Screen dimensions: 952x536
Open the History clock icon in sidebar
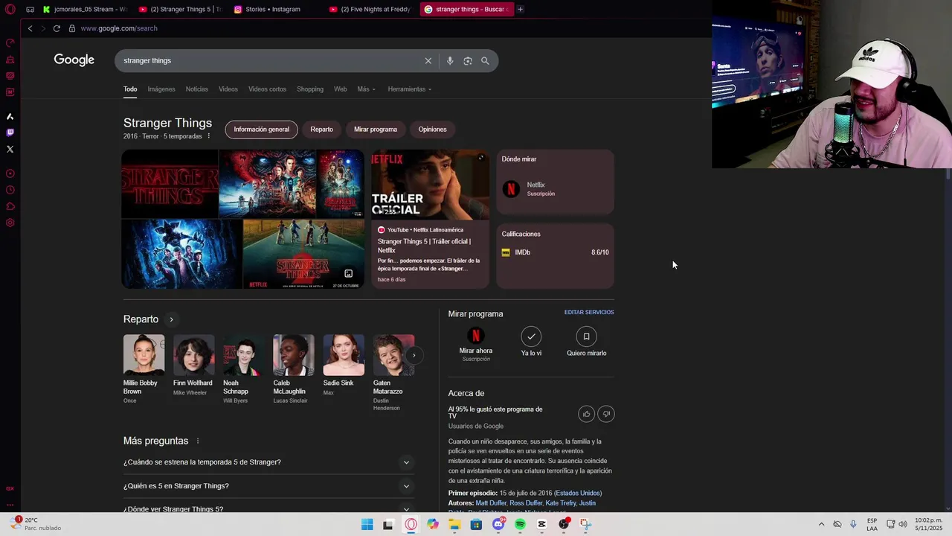pyautogui.click(x=10, y=190)
